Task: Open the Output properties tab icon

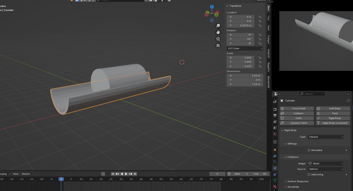Action: pos(275,115)
